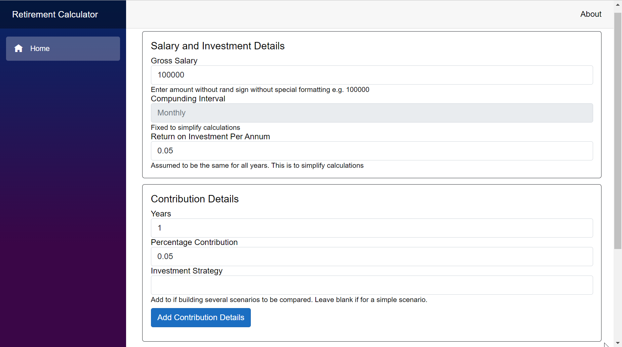Click the Percentage Contribution input field

(x=372, y=256)
